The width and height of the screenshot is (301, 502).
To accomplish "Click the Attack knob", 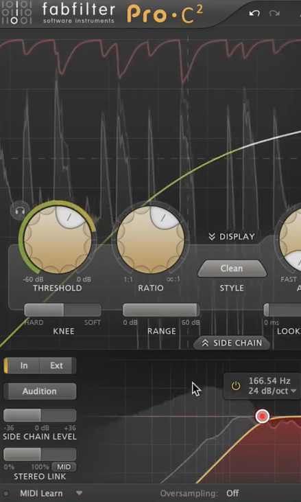I will (290, 239).
